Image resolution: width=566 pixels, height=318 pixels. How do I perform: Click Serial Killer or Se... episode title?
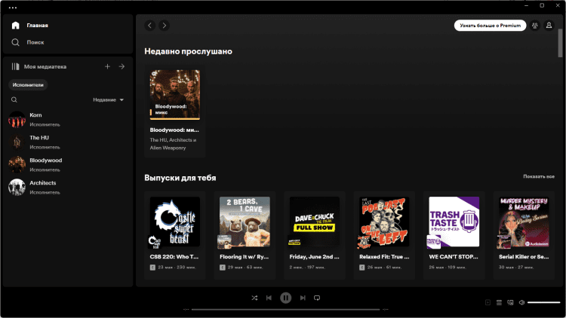click(x=524, y=257)
